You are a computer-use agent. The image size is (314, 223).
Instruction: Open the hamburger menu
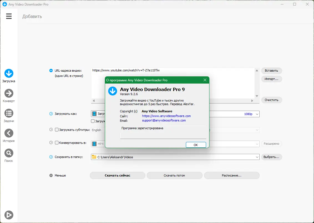9,16
